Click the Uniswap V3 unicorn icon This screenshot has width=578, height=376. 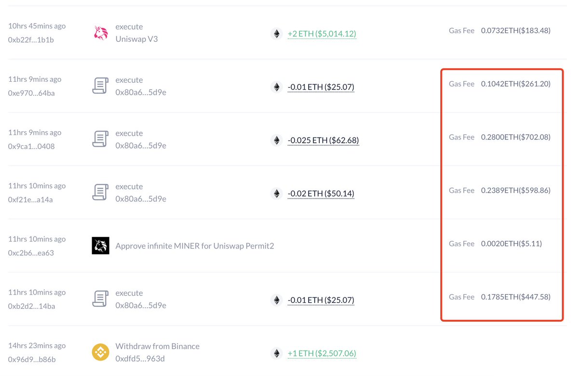(100, 33)
